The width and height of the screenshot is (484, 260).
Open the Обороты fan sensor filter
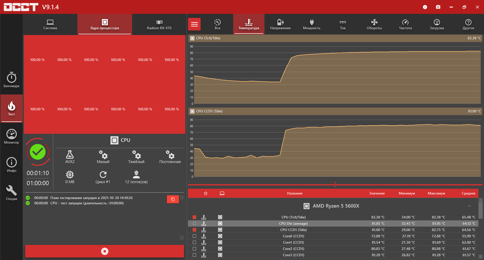click(374, 24)
